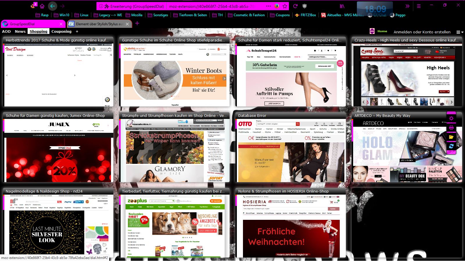Open the fox extension icon with badge 2

click(x=33, y=6)
